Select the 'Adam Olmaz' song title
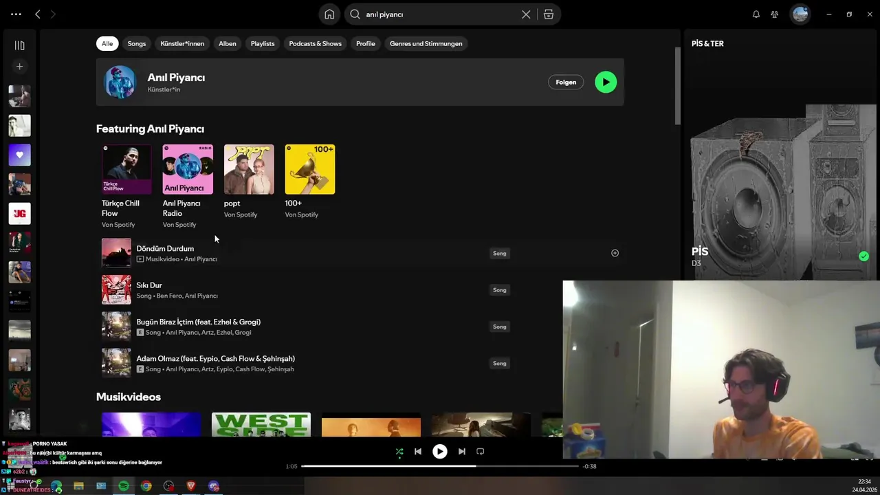This screenshot has height=495, width=880. point(215,358)
